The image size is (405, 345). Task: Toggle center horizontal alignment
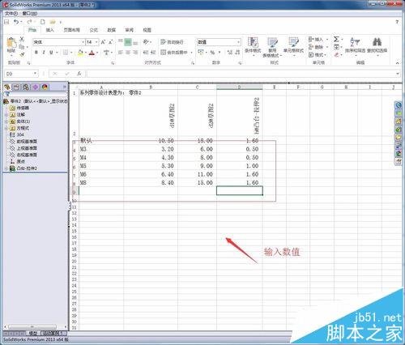click(128, 53)
